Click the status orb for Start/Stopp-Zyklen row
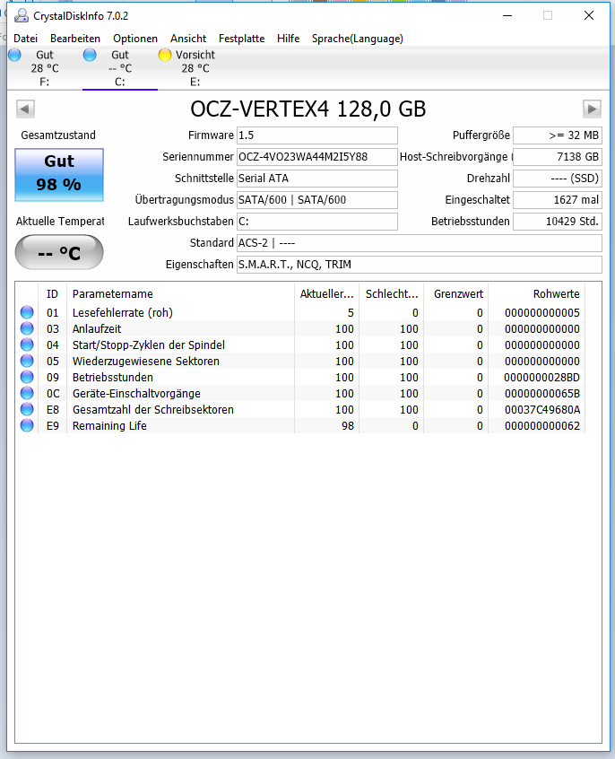The height and width of the screenshot is (759, 615). [27, 345]
